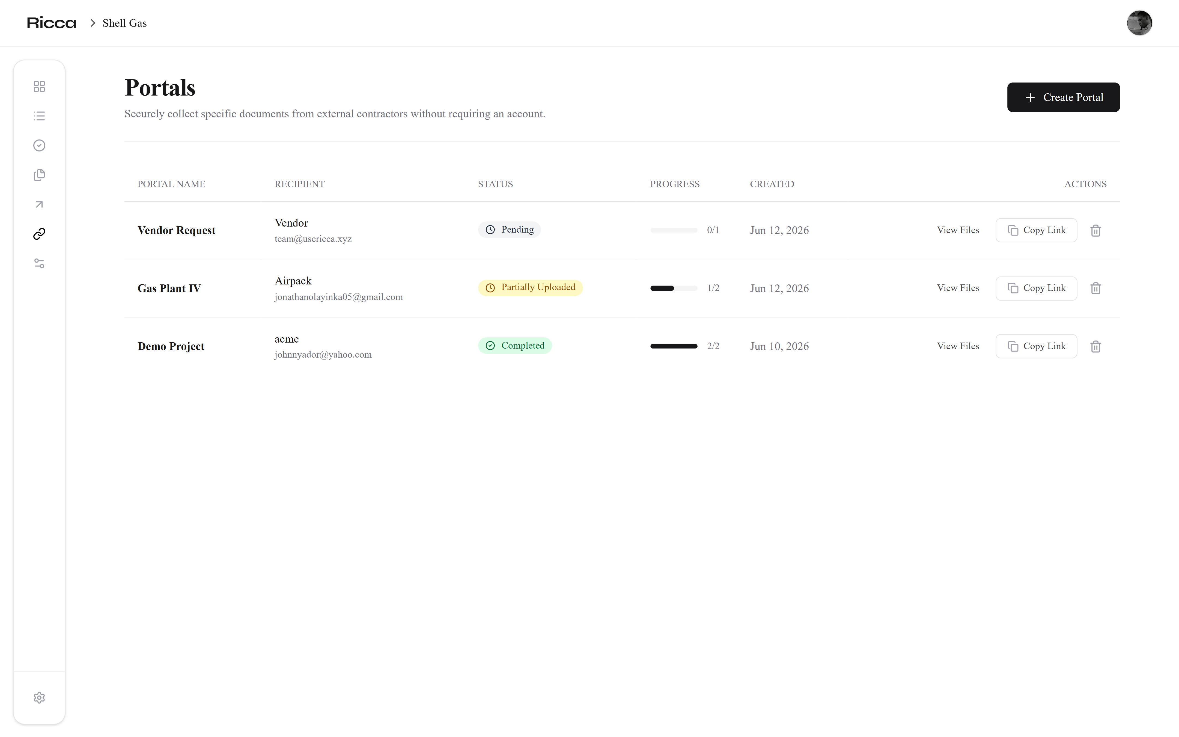Open the list view icon in sidebar
The image size is (1179, 737).
pos(39,116)
